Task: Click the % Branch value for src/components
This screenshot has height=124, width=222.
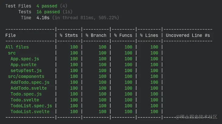Action: (x=102, y=76)
